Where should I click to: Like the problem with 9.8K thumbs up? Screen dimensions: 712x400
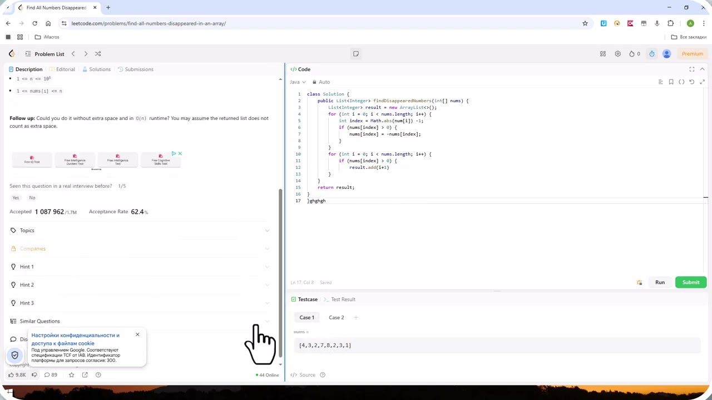17,375
